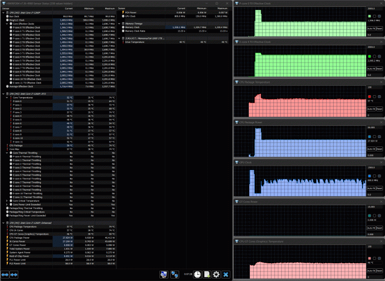Toggle empty checkbox in CPU Package Temperature graph
The image size is (385, 281).
[375, 97]
